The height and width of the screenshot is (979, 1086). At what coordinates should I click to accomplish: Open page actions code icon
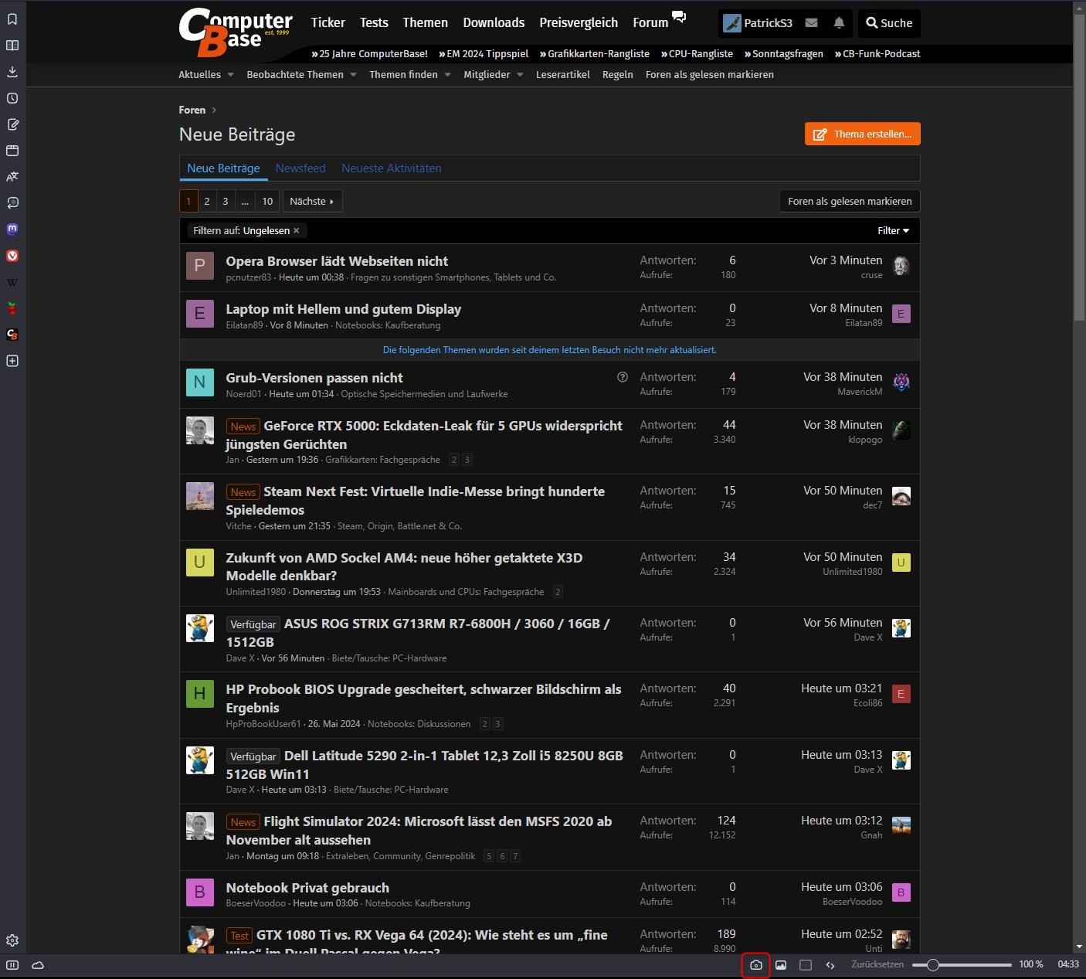click(830, 965)
